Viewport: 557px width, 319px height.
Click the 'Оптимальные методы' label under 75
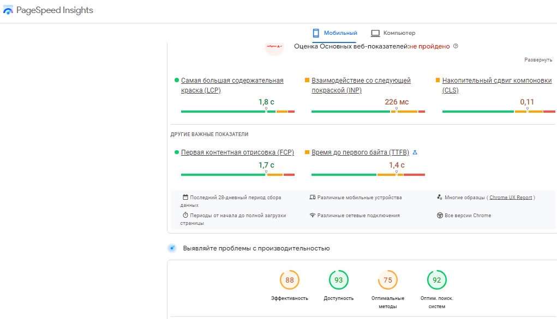[388, 302]
